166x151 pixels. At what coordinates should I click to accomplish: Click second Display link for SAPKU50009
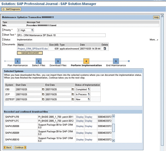pos(89,133)
